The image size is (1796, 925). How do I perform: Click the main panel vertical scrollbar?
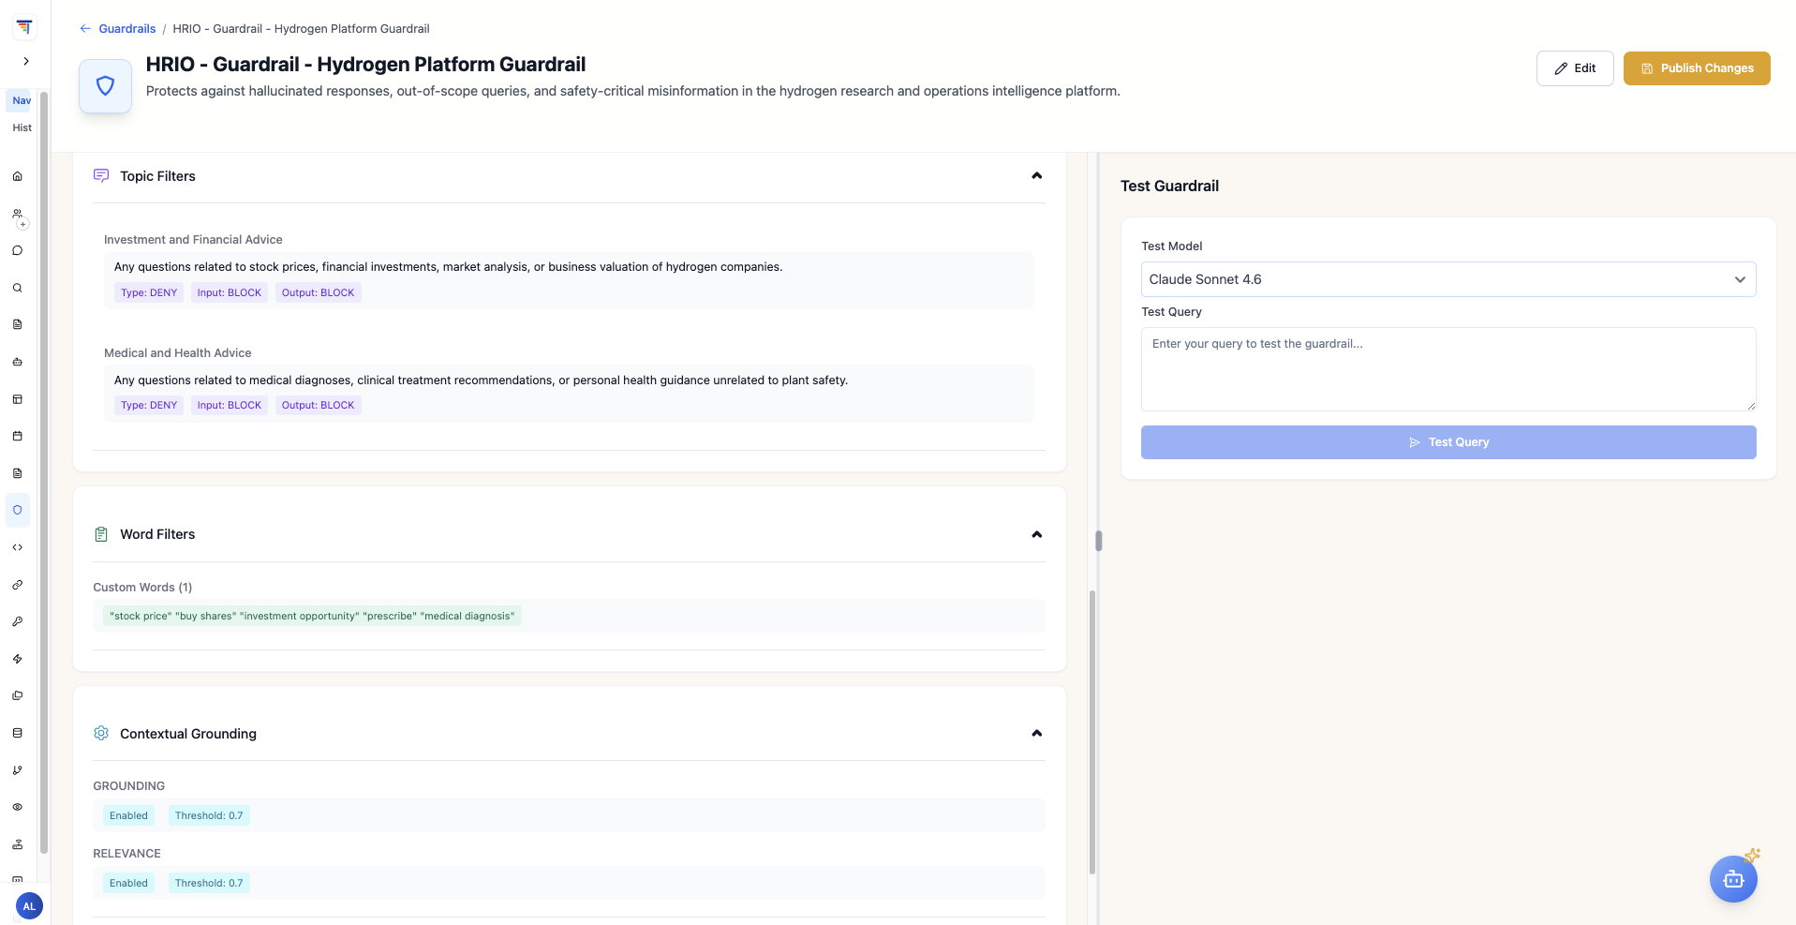click(x=1092, y=731)
